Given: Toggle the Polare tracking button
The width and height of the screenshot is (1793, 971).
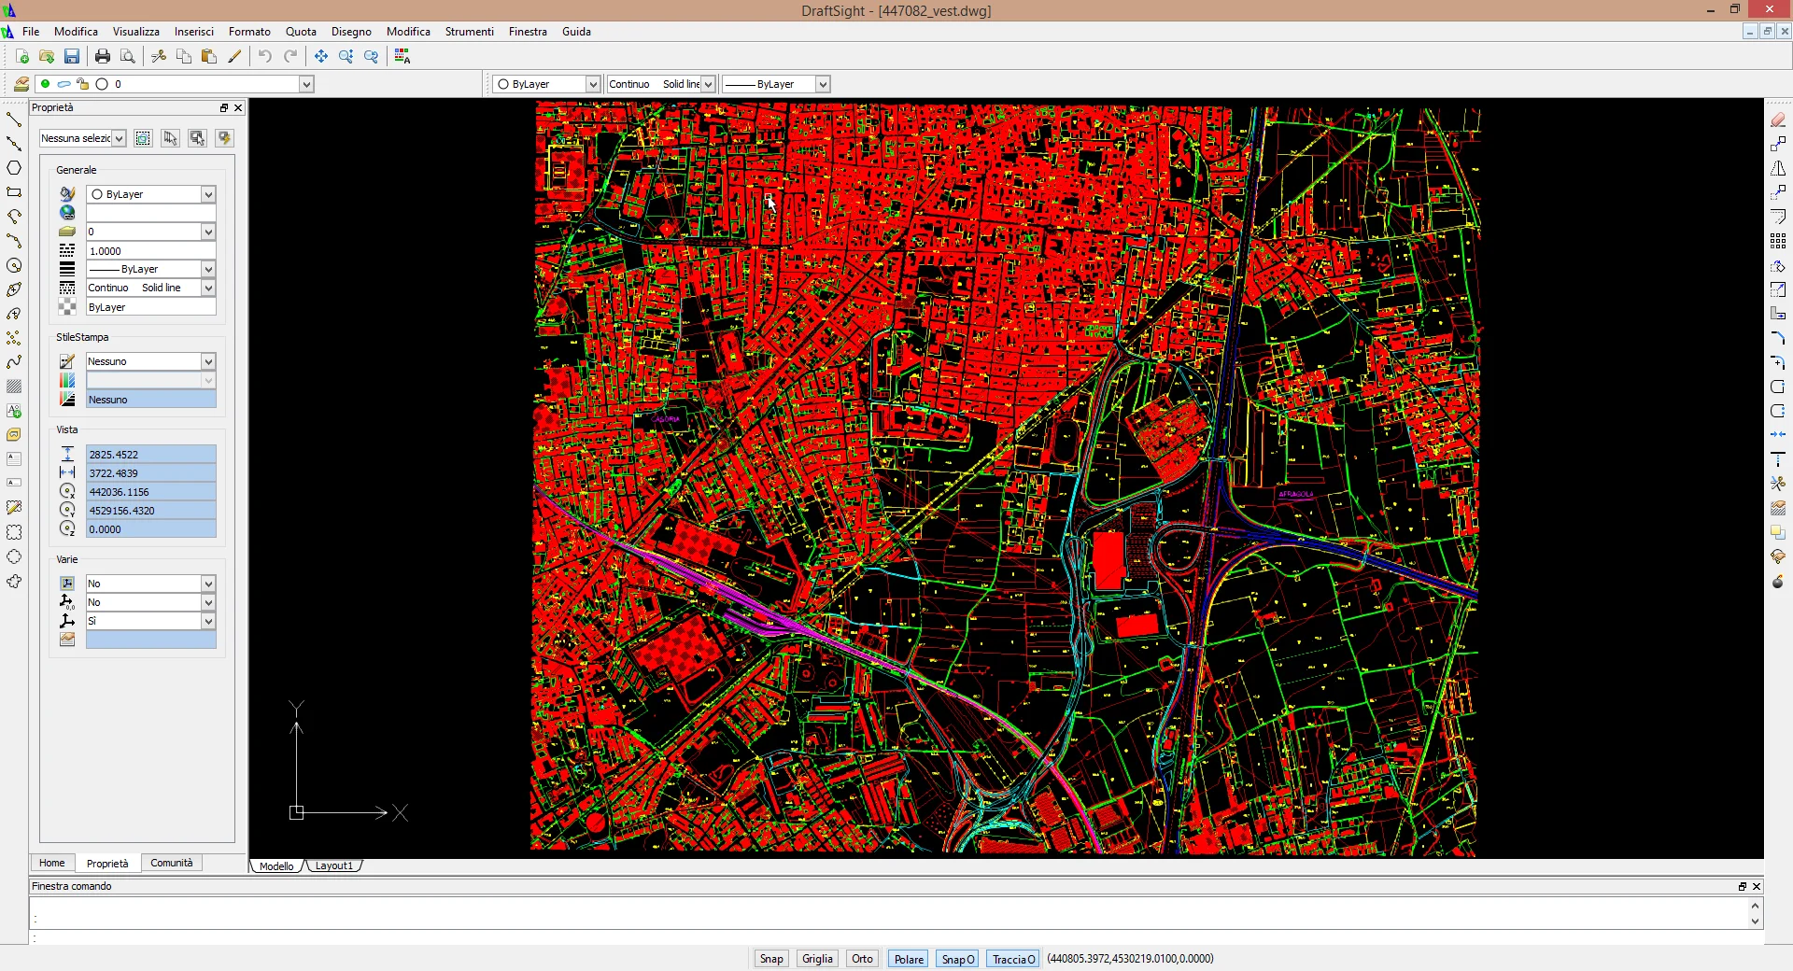Looking at the screenshot, I should [x=909, y=959].
